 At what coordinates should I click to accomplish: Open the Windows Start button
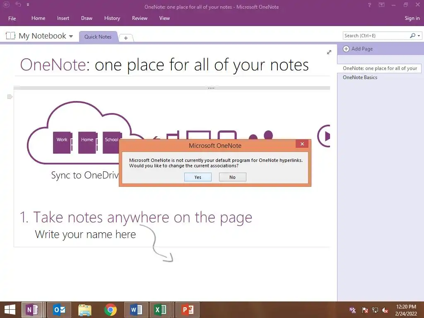coord(10,310)
